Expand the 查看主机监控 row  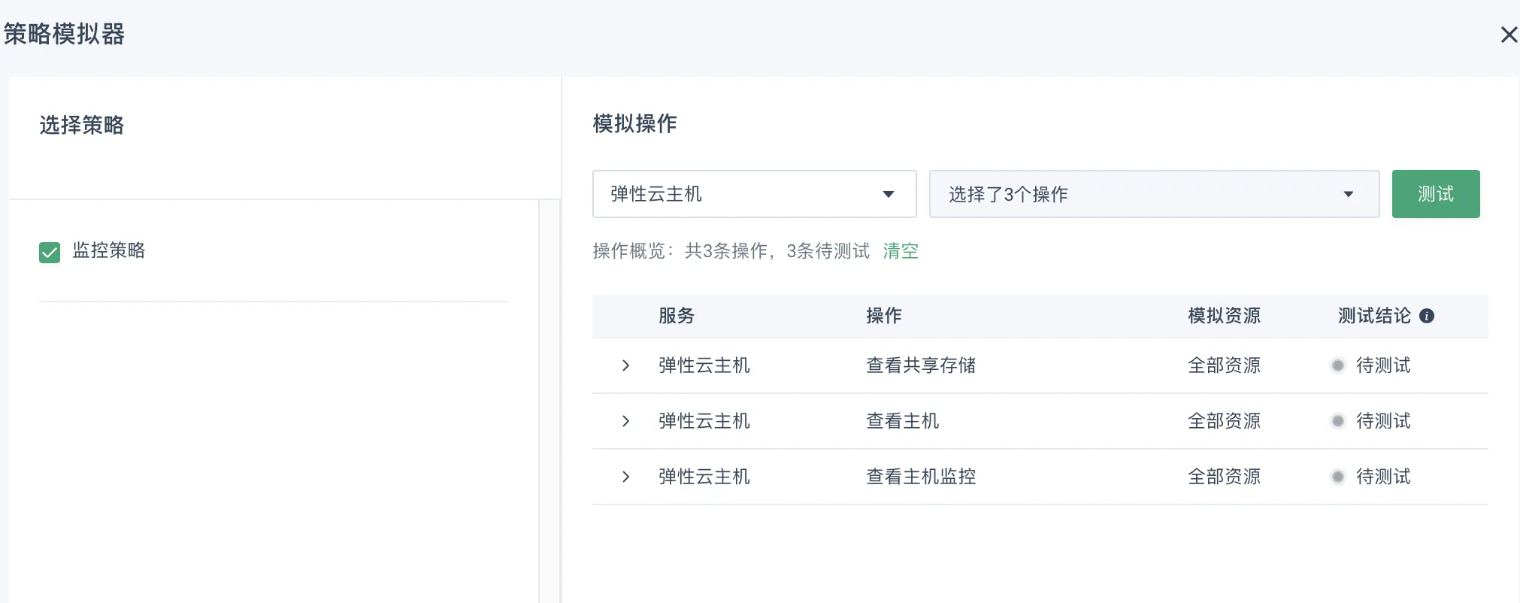625,477
